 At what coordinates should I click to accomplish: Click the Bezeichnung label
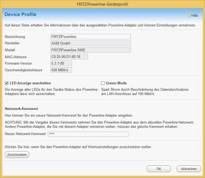(15, 37)
